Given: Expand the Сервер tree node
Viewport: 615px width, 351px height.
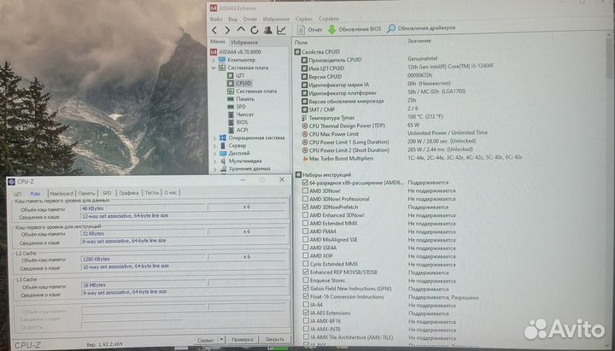Looking at the screenshot, I should click(x=214, y=146).
